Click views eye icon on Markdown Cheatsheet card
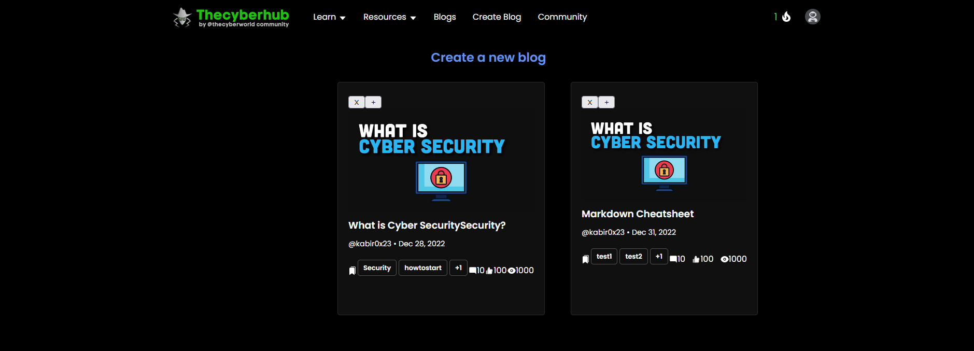 pos(725,259)
